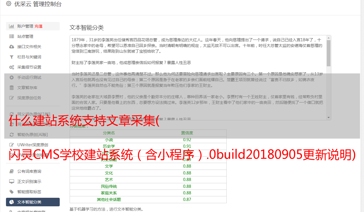
Task: Select the 0.88 value in the 艺术 row
Action: [187, 180]
